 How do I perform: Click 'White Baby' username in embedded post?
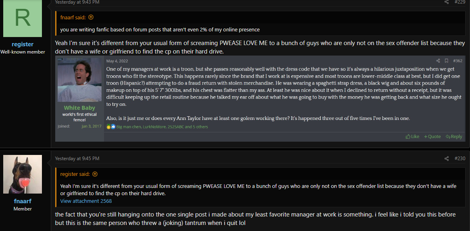(x=80, y=108)
